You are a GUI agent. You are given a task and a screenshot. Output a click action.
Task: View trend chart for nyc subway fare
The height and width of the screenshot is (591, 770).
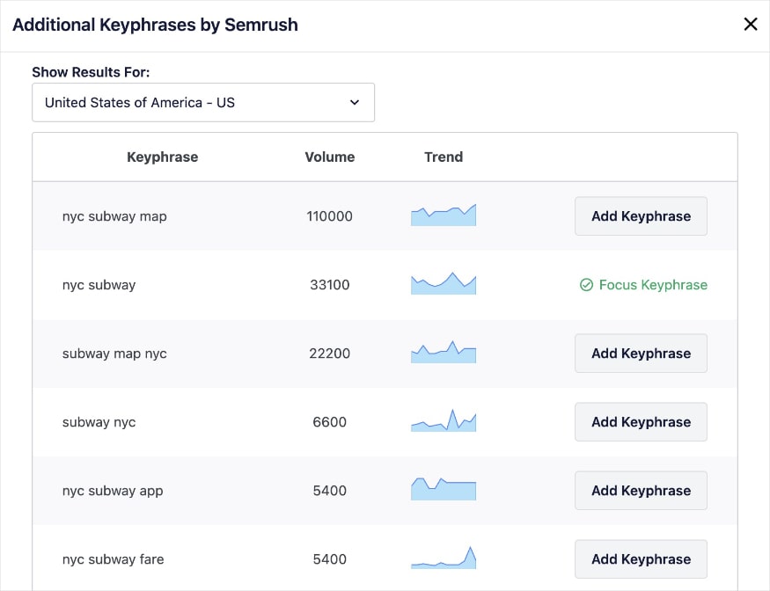(444, 558)
